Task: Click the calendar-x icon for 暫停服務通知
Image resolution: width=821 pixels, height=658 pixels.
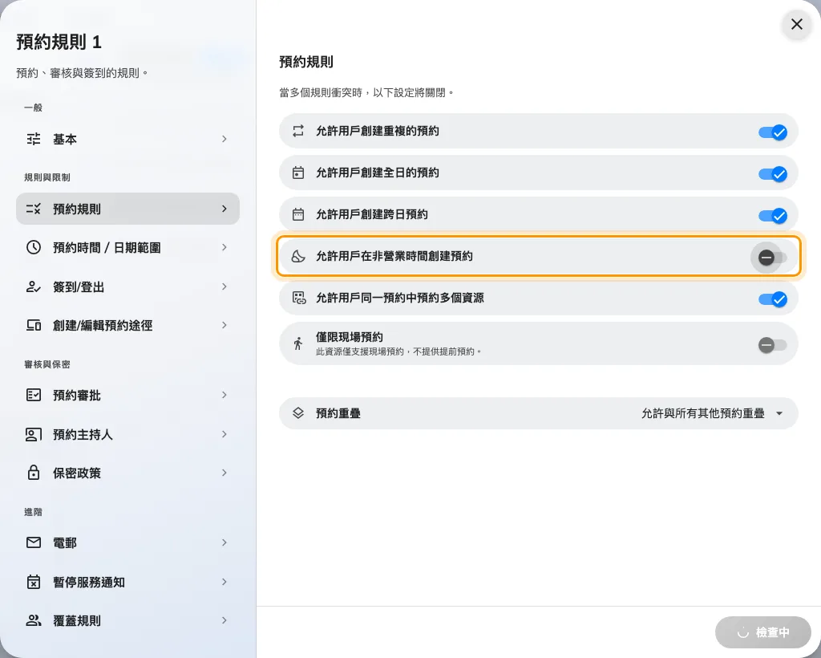Action: click(34, 582)
